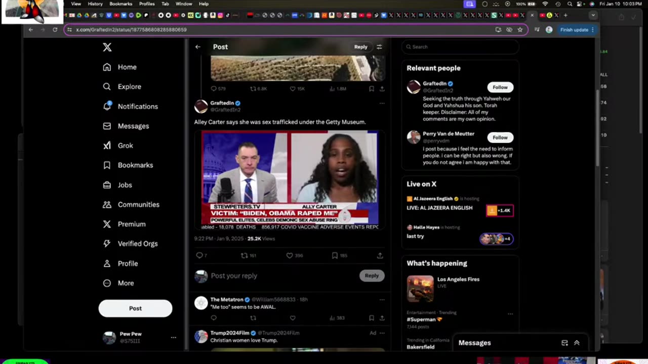Open the Tab menu
The width and height of the screenshot is (648, 364).
(165, 4)
